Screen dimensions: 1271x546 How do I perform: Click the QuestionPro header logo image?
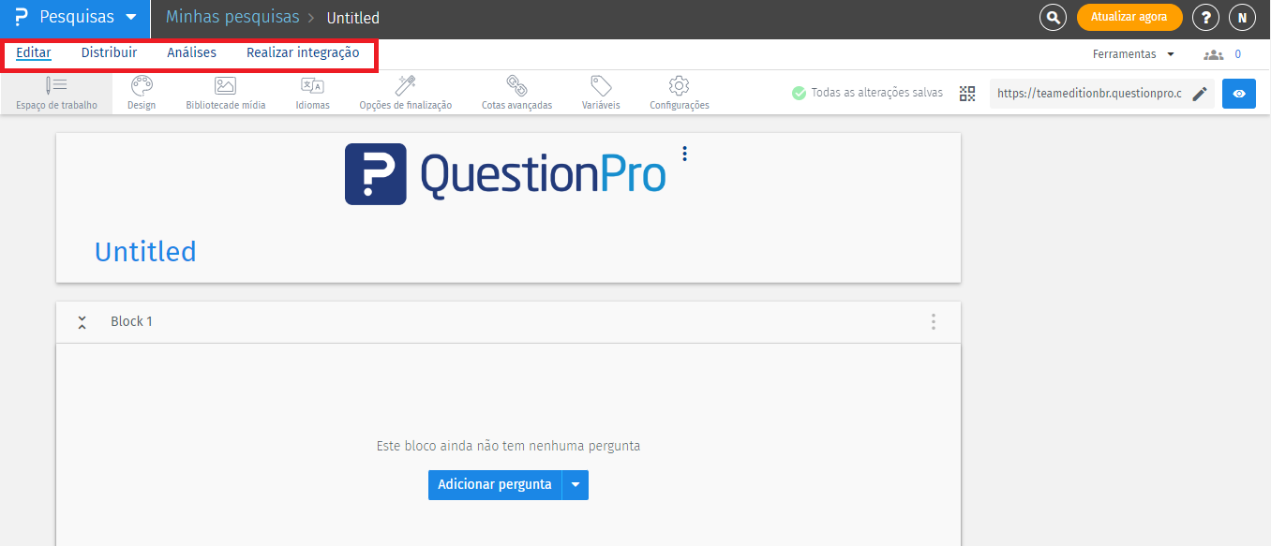pyautogui.click(x=505, y=174)
